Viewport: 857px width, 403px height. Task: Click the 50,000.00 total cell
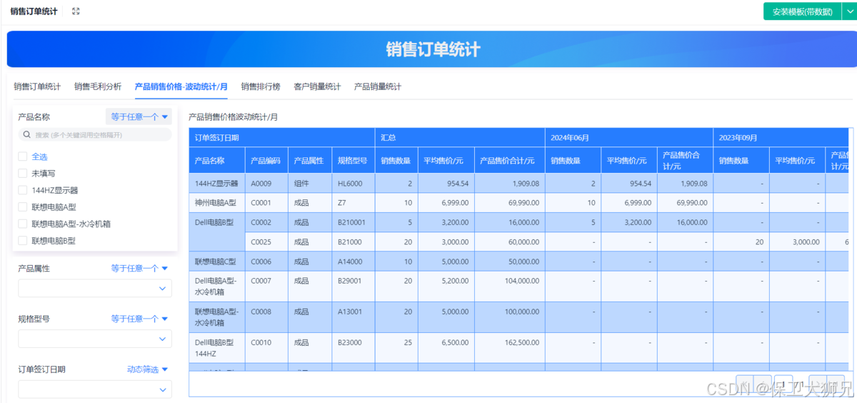pos(510,262)
